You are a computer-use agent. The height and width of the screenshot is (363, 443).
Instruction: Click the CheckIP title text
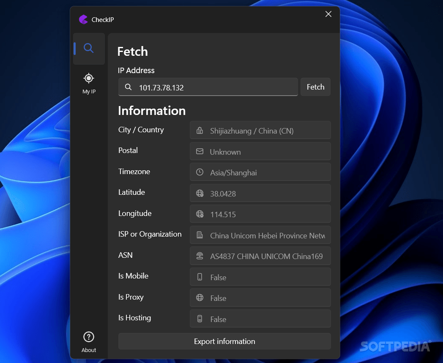(x=103, y=20)
